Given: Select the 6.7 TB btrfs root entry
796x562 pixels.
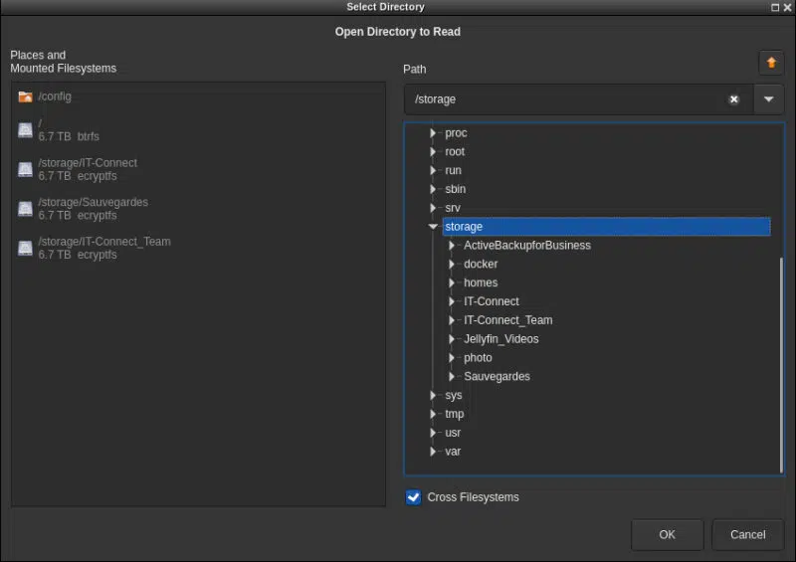Looking at the screenshot, I should coord(69,130).
